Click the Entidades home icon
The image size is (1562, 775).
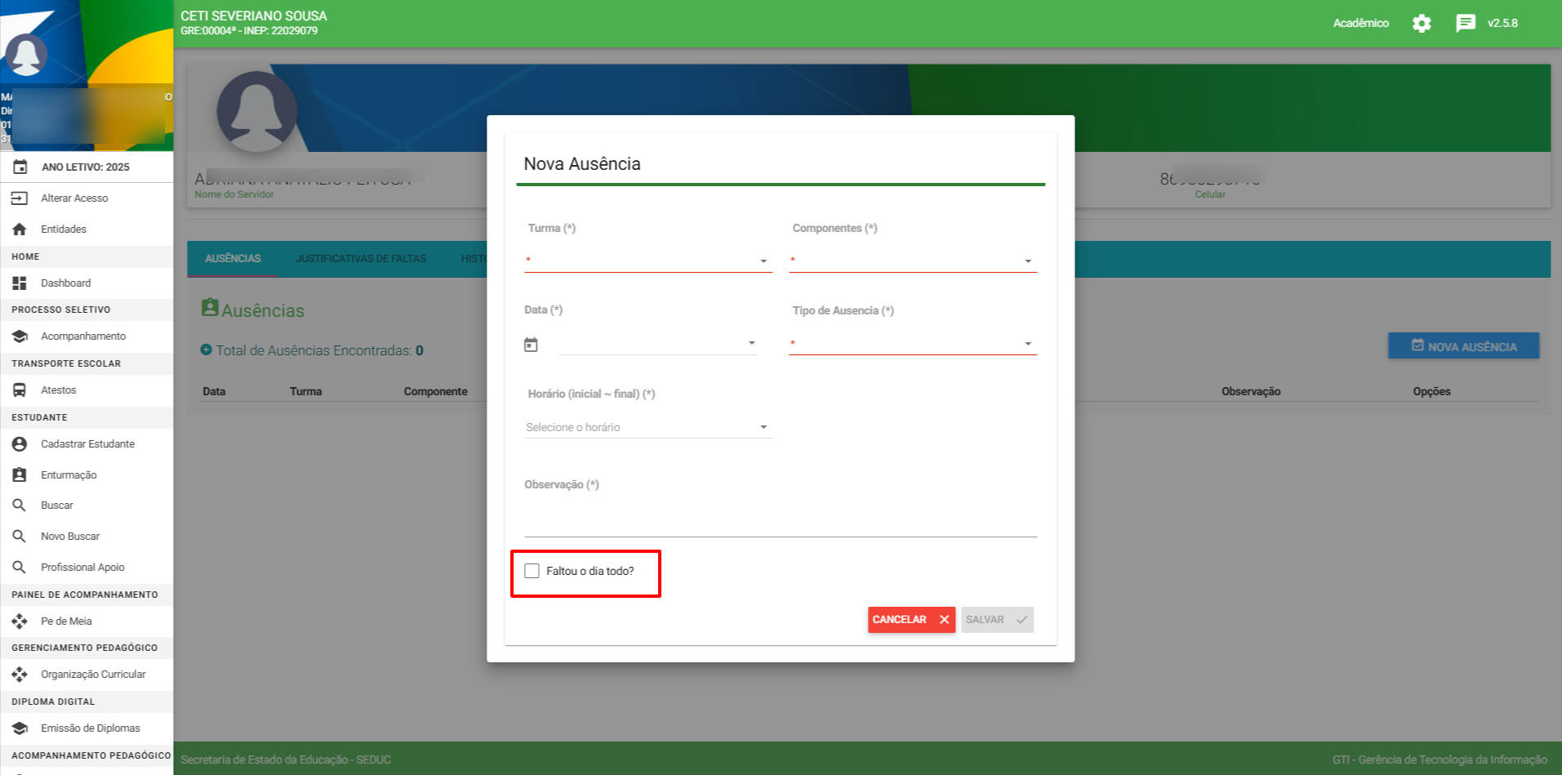20,229
